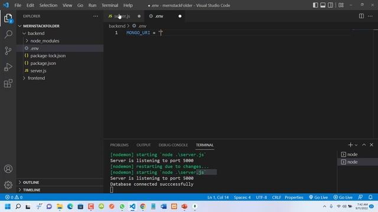Open the Terminal menu
This screenshot has height=212, width=378.
(110, 5)
